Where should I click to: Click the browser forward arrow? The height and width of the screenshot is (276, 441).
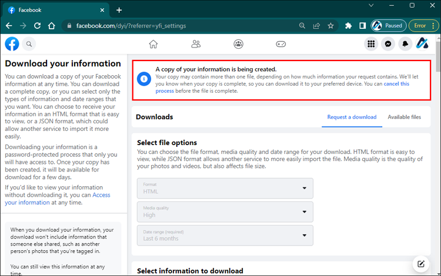[x=23, y=26]
